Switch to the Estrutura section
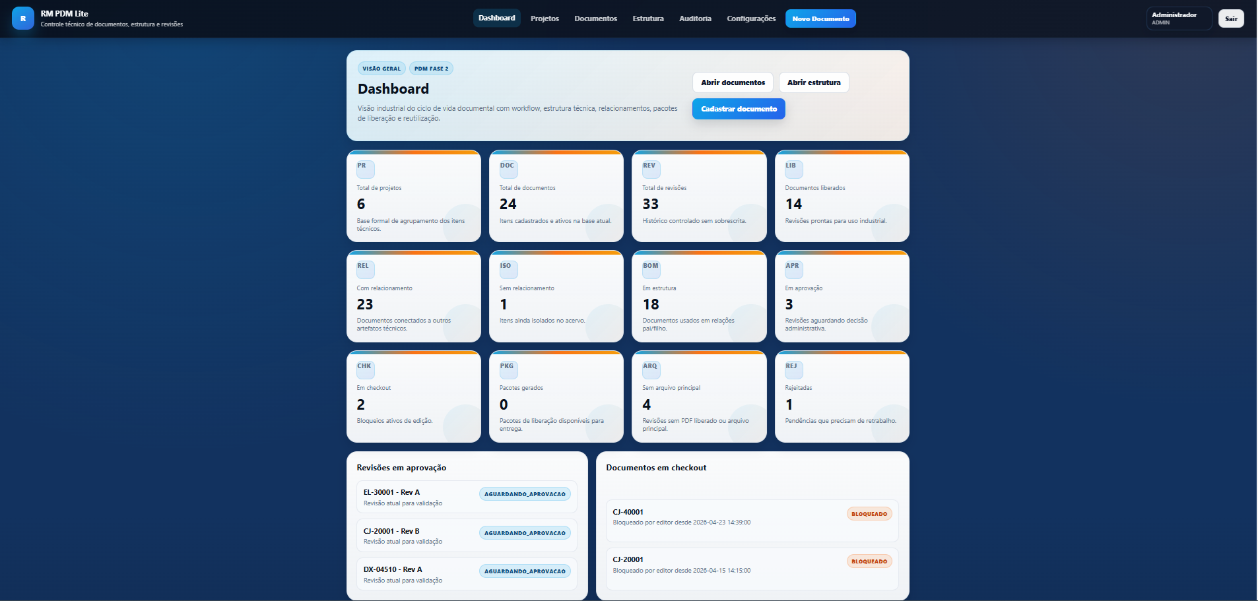The image size is (1258, 601). click(648, 18)
